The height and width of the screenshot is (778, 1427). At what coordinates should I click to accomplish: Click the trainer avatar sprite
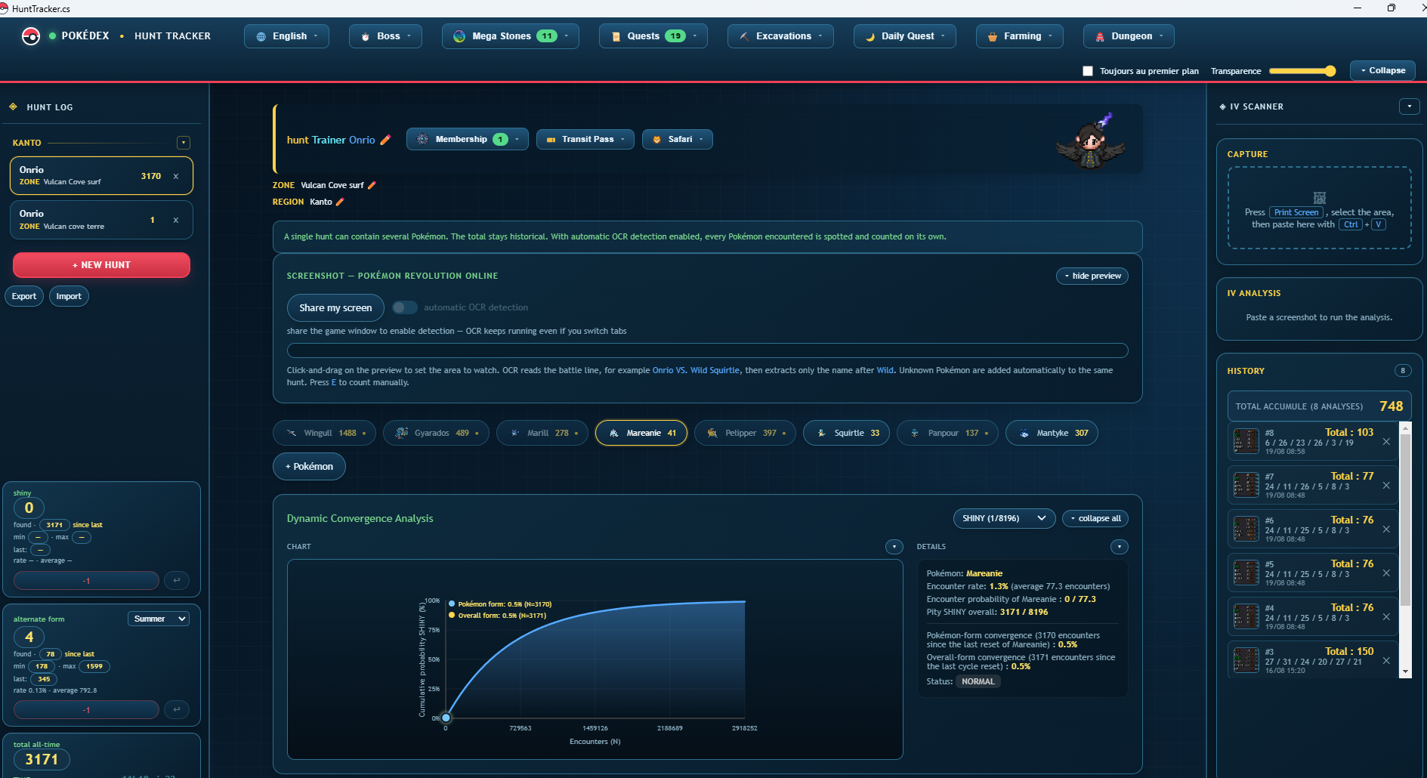(x=1091, y=141)
